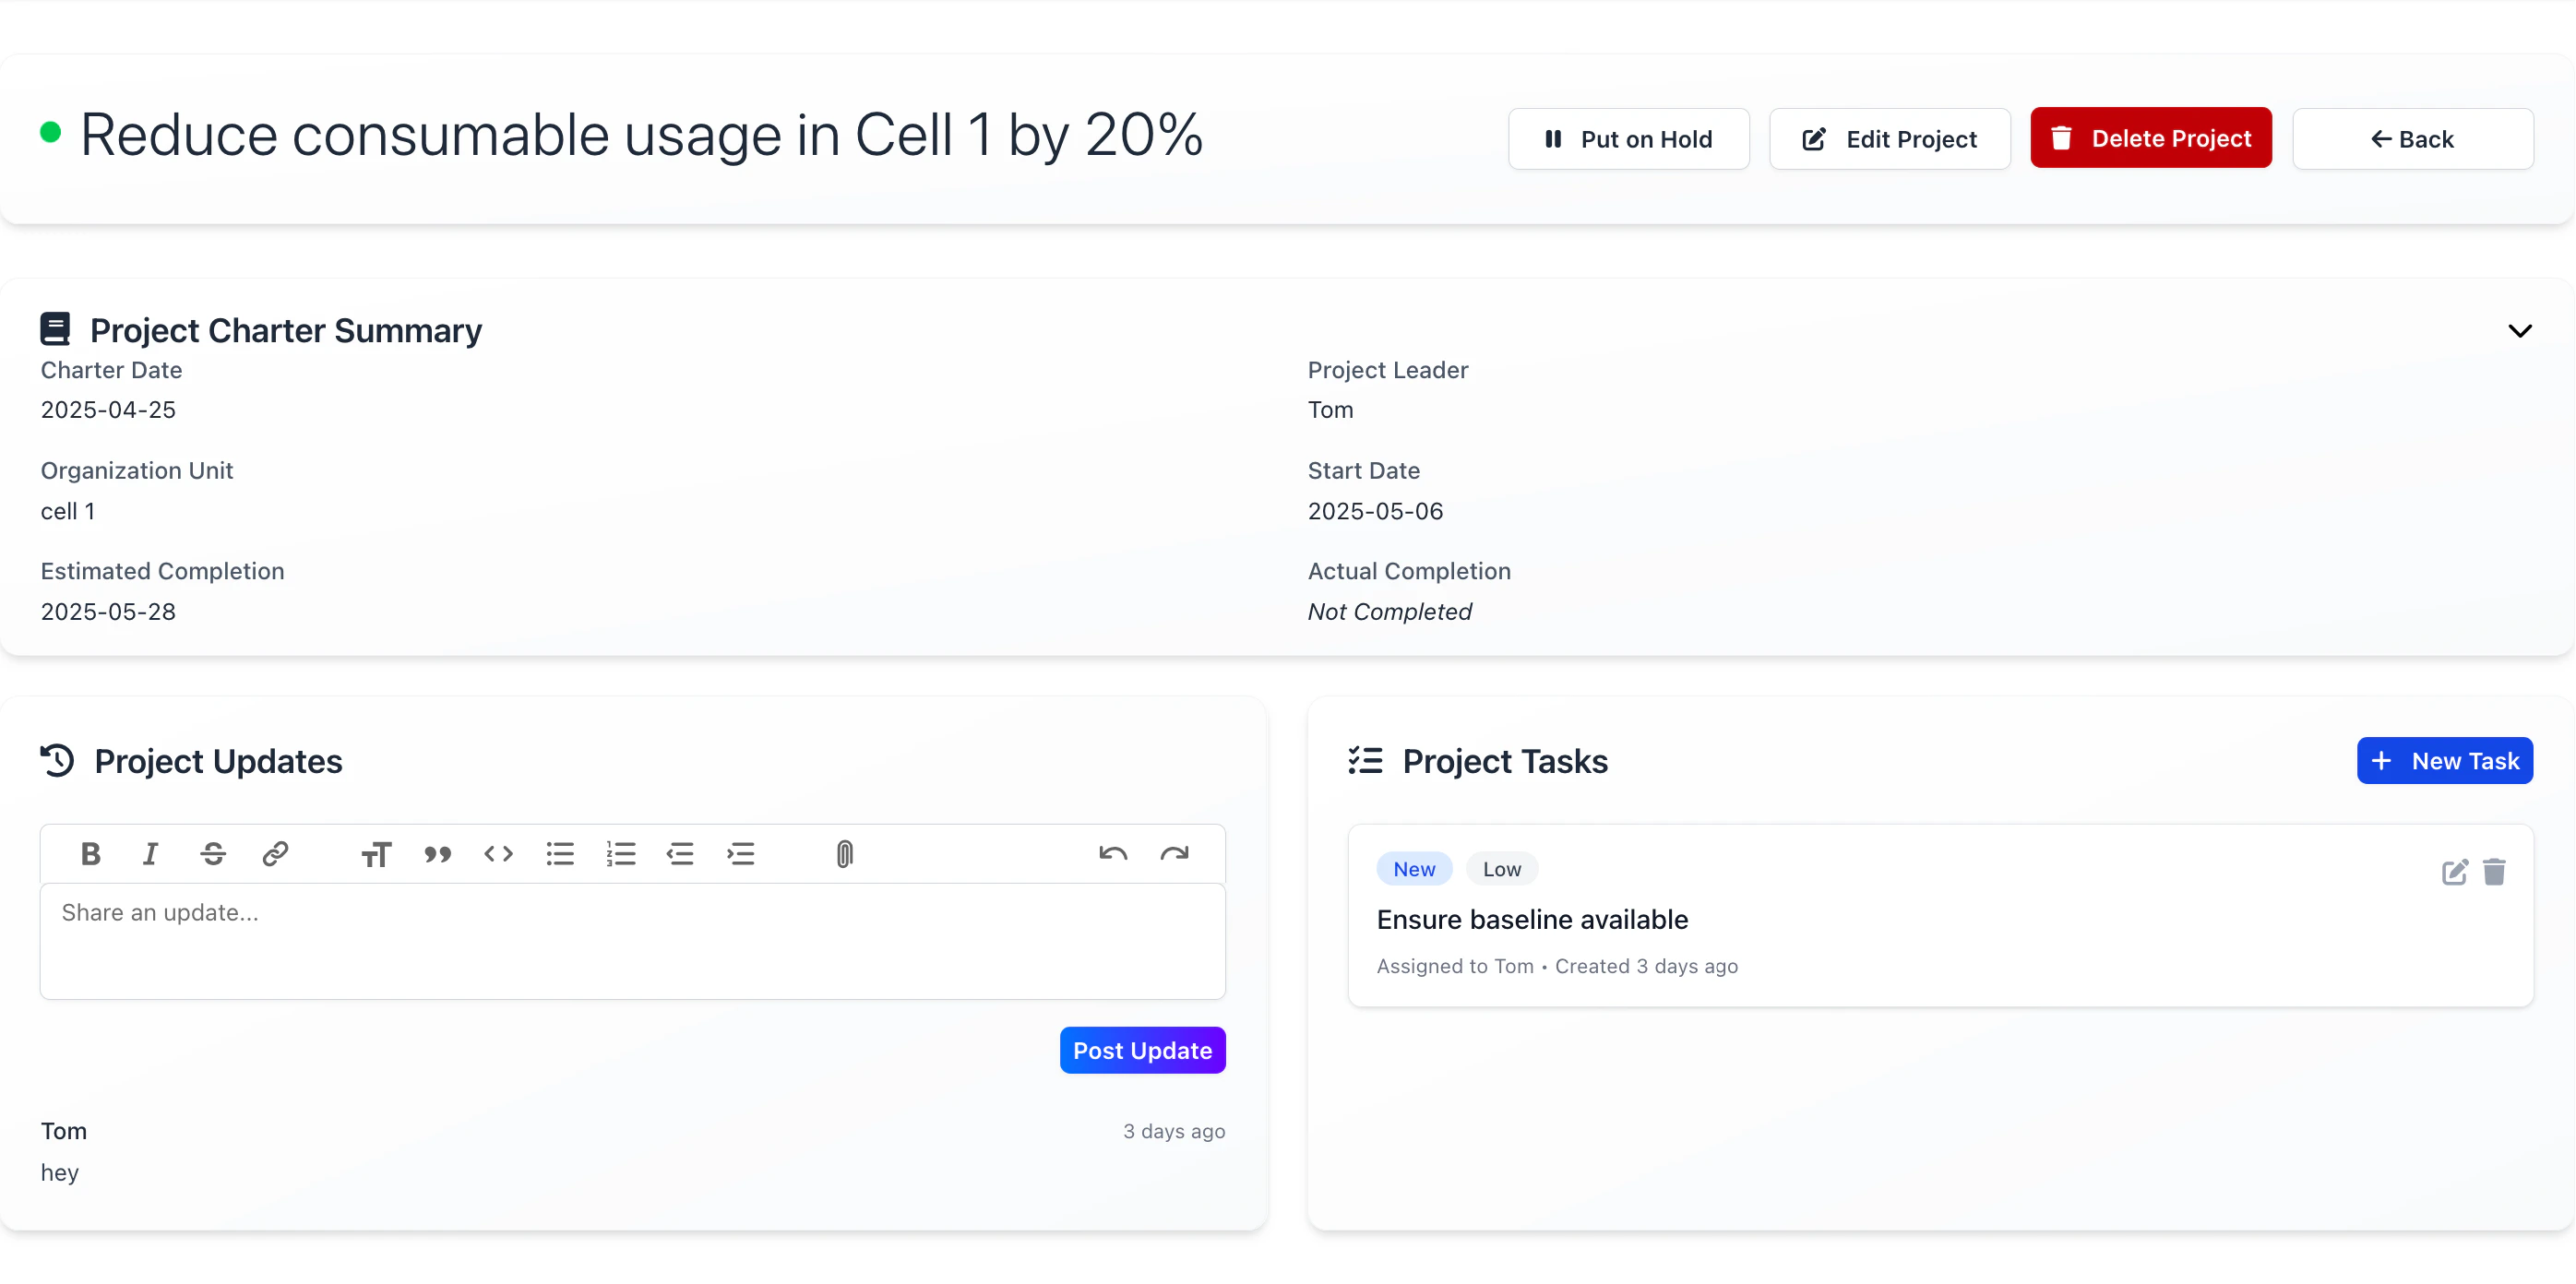Decrease indent level in editor
2576x1284 pixels.
tap(680, 854)
